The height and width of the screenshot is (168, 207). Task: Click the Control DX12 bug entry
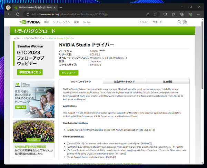pyautogui.click(x=109, y=143)
